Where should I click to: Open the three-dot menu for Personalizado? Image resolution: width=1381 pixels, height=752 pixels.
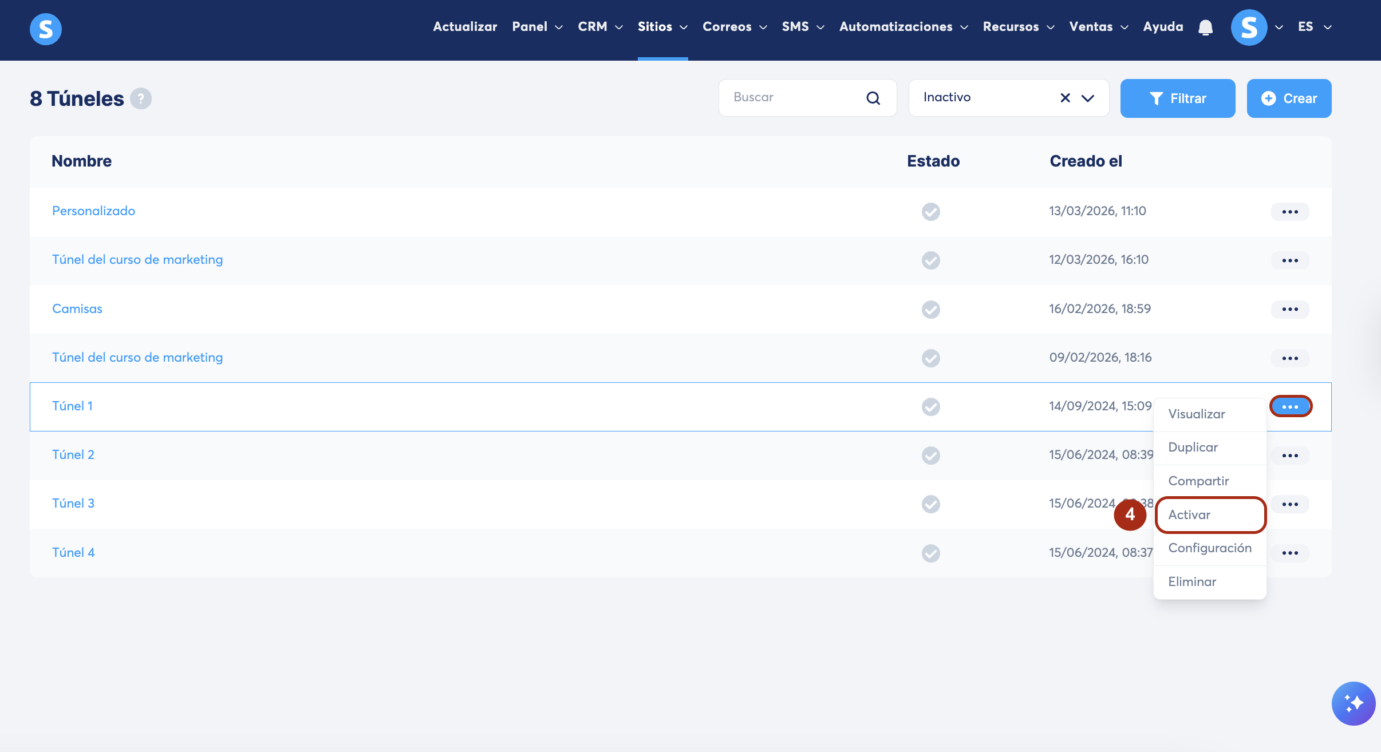point(1289,212)
